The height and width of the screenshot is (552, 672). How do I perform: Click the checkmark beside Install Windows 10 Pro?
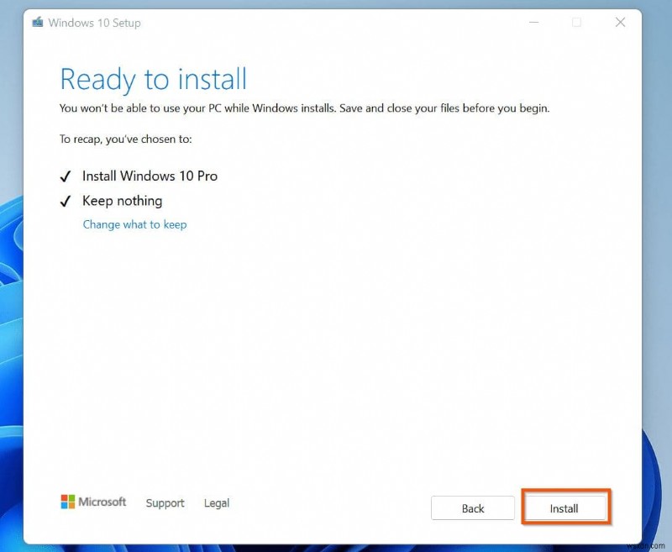click(66, 176)
